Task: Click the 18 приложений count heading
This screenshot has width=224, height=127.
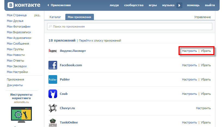Action: [x=62, y=41]
